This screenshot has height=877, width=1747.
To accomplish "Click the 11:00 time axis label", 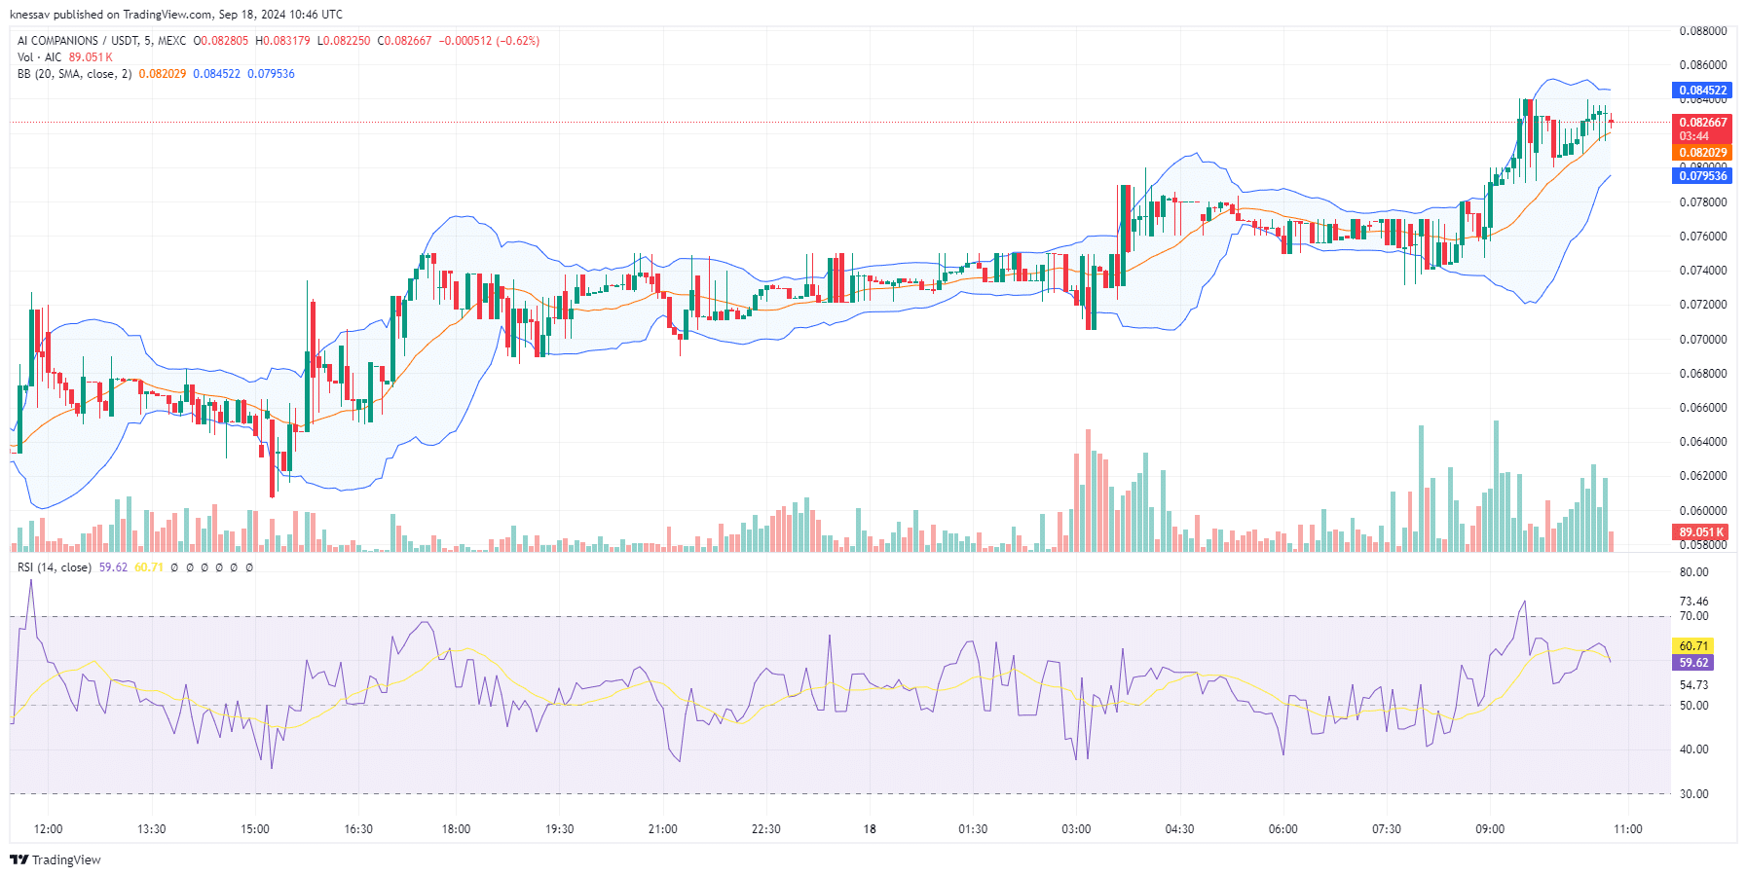I will [x=1628, y=829].
